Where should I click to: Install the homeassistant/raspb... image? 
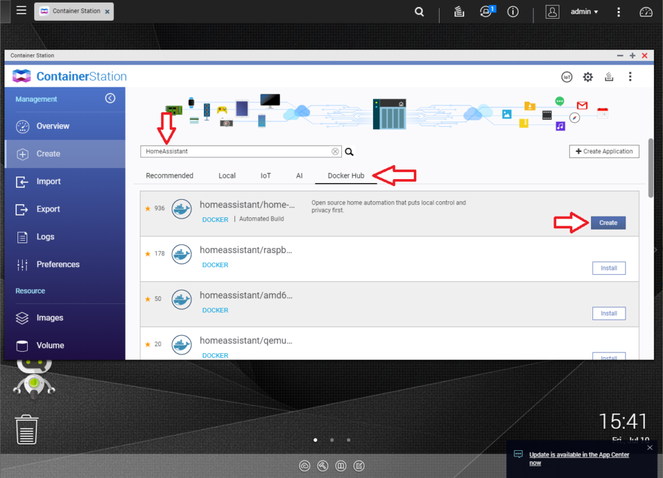tap(609, 268)
